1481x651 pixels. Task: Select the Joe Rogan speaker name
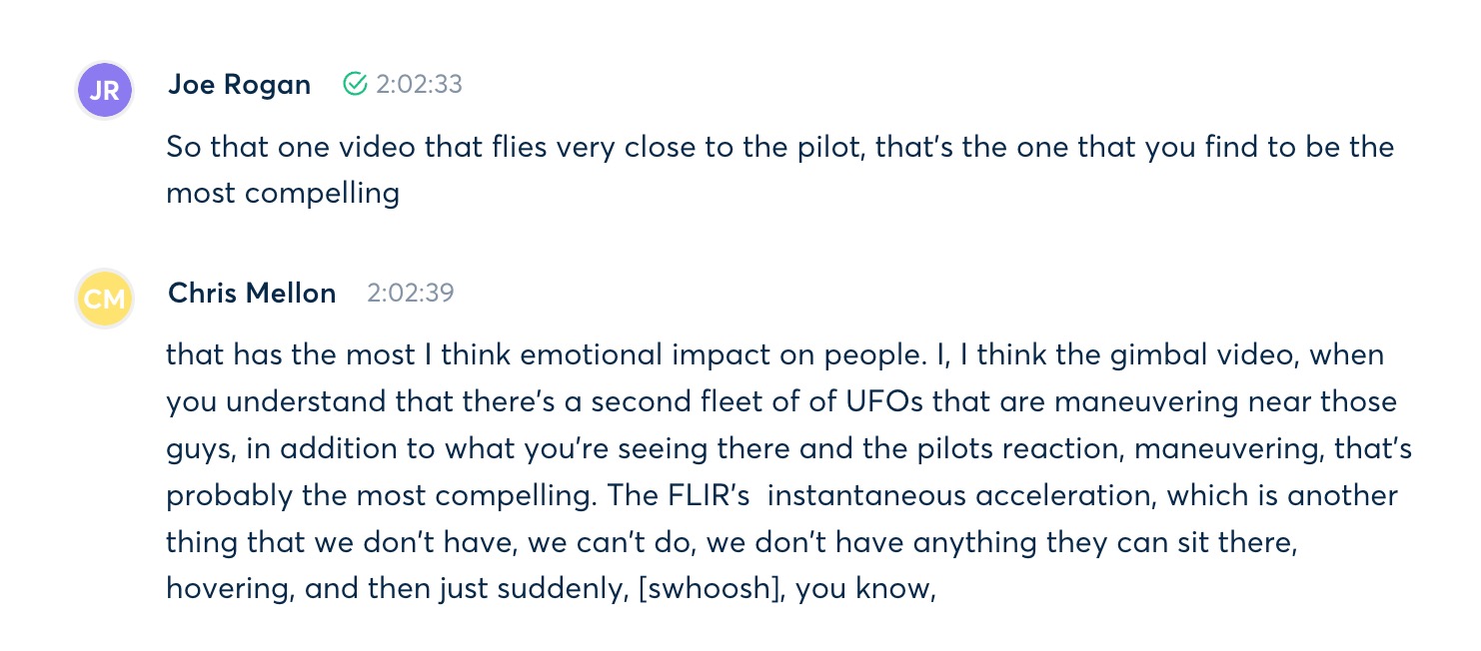239,85
